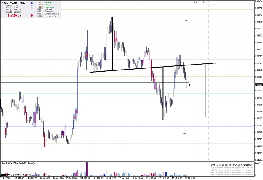Click the first FFCAL news headline line
The image size is (263, 180).
232,167
